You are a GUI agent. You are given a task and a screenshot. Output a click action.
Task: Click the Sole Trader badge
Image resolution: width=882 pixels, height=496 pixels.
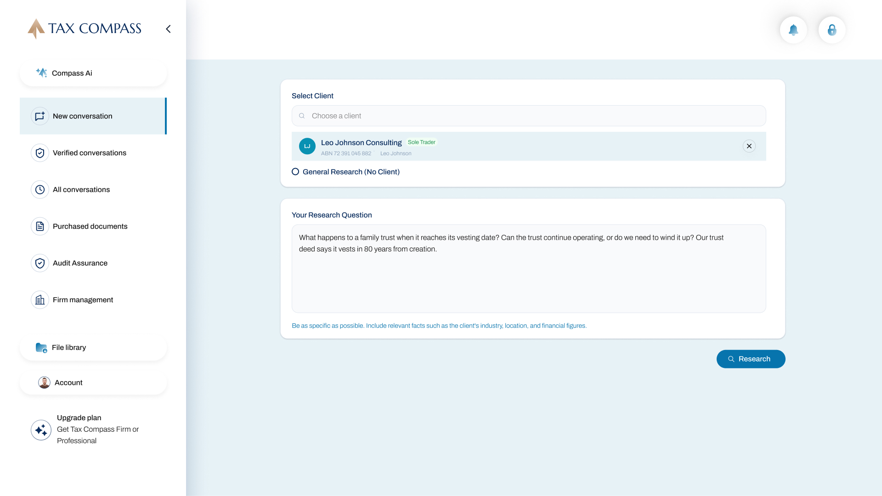[421, 142]
